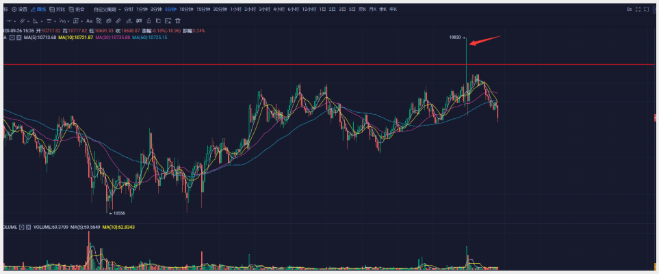Delete drawings with the trash can icon
The image size is (659, 274).
point(178,21)
